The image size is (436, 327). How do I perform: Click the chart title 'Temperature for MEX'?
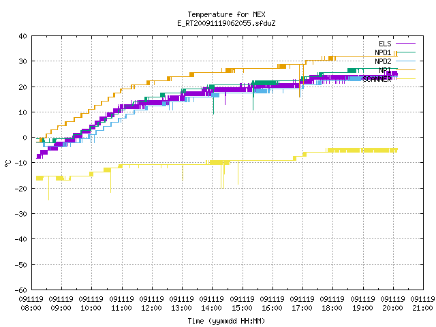coord(226,14)
